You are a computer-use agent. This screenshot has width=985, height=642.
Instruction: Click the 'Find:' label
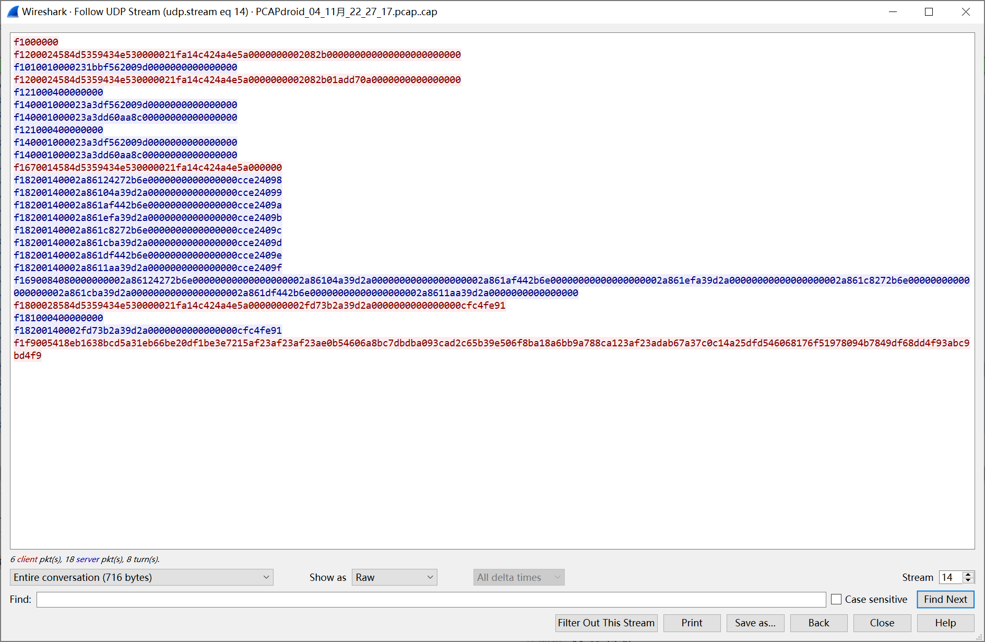coord(20,599)
